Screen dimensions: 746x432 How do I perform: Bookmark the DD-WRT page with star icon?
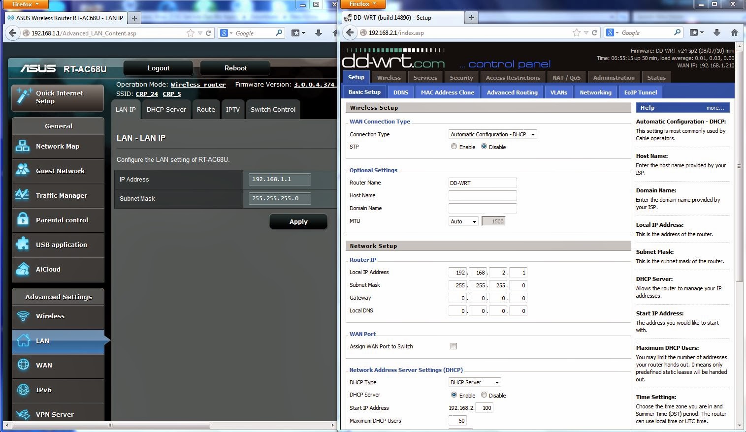[x=577, y=32]
